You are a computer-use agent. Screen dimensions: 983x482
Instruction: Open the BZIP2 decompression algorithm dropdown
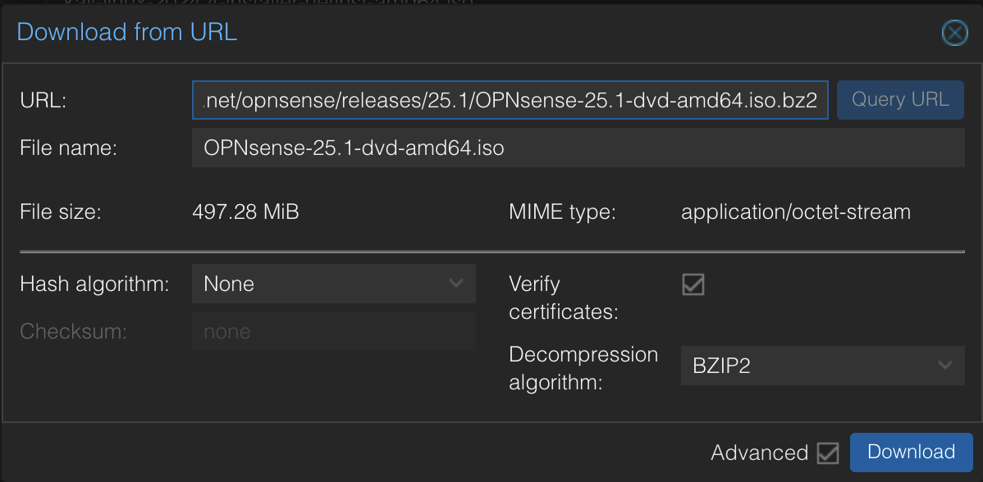click(822, 366)
